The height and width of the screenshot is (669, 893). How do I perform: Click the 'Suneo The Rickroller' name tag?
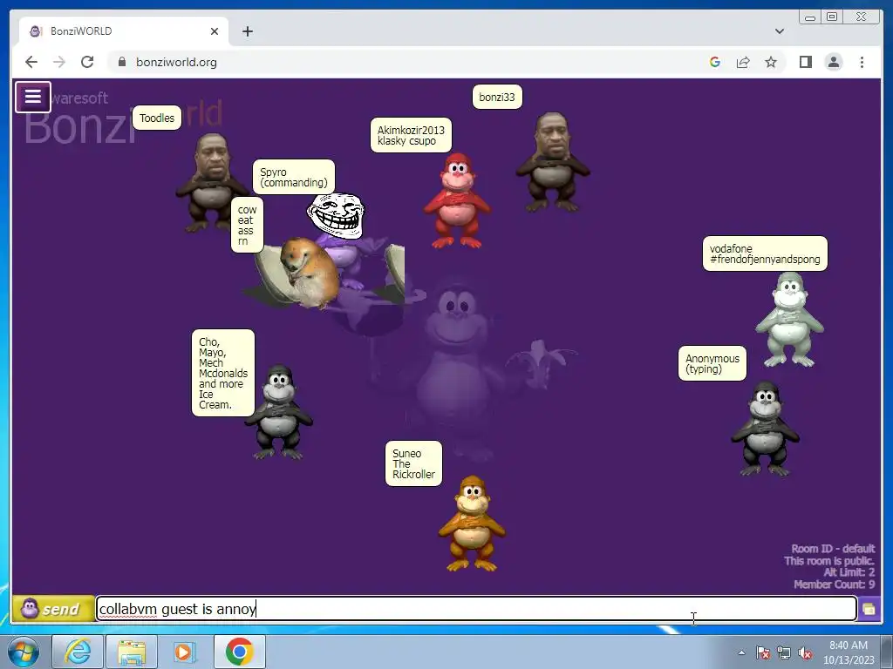413,463
